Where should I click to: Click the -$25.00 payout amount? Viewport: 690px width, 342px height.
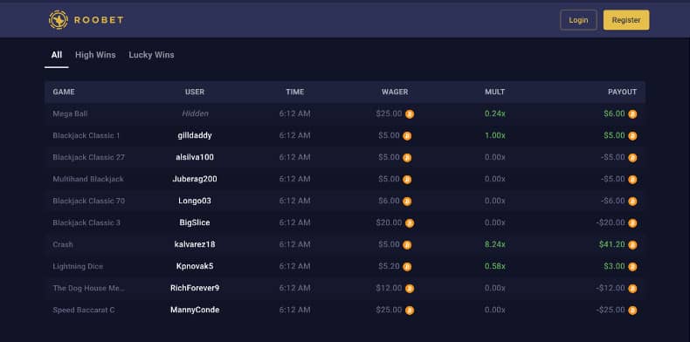[611, 310]
